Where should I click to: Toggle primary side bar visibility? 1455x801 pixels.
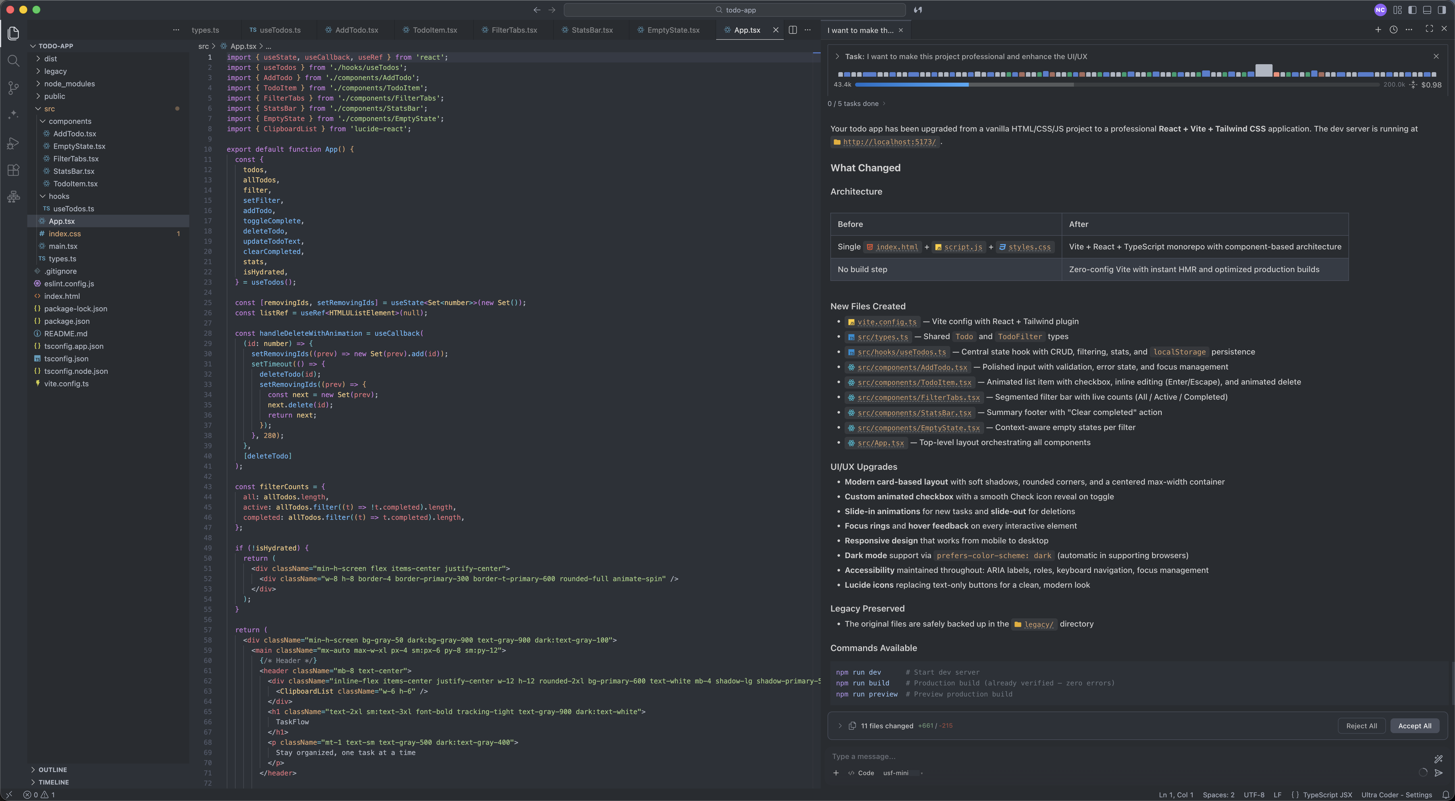point(1412,10)
